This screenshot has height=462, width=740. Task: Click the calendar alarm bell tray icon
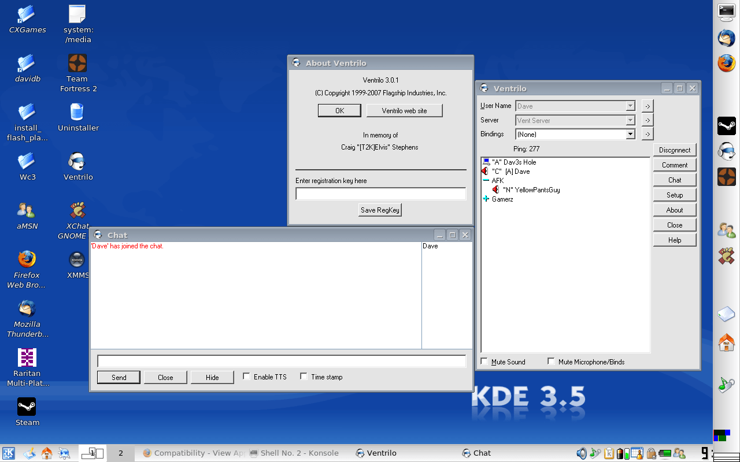pyautogui.click(x=637, y=453)
